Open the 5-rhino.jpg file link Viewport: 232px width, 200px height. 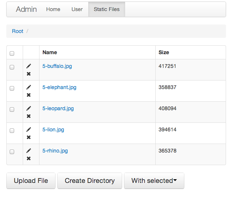point(55,151)
